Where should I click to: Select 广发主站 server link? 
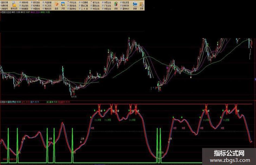pos(106,6)
